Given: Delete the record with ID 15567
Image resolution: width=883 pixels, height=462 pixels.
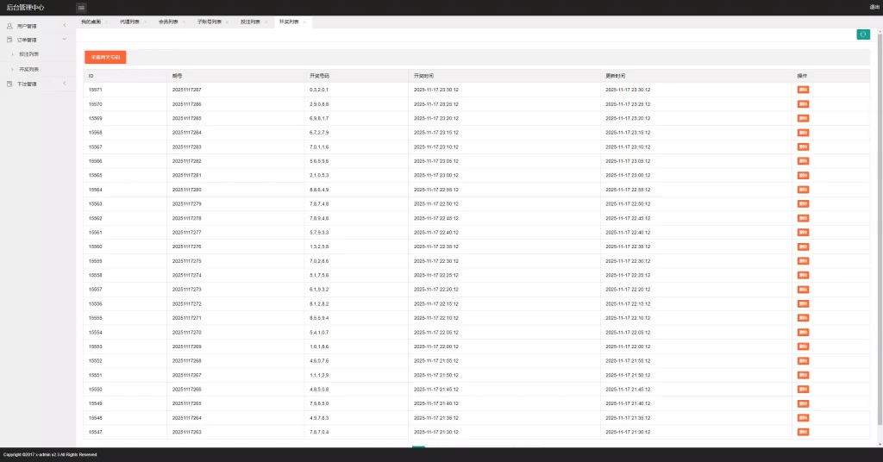Looking at the screenshot, I should click(x=803, y=147).
